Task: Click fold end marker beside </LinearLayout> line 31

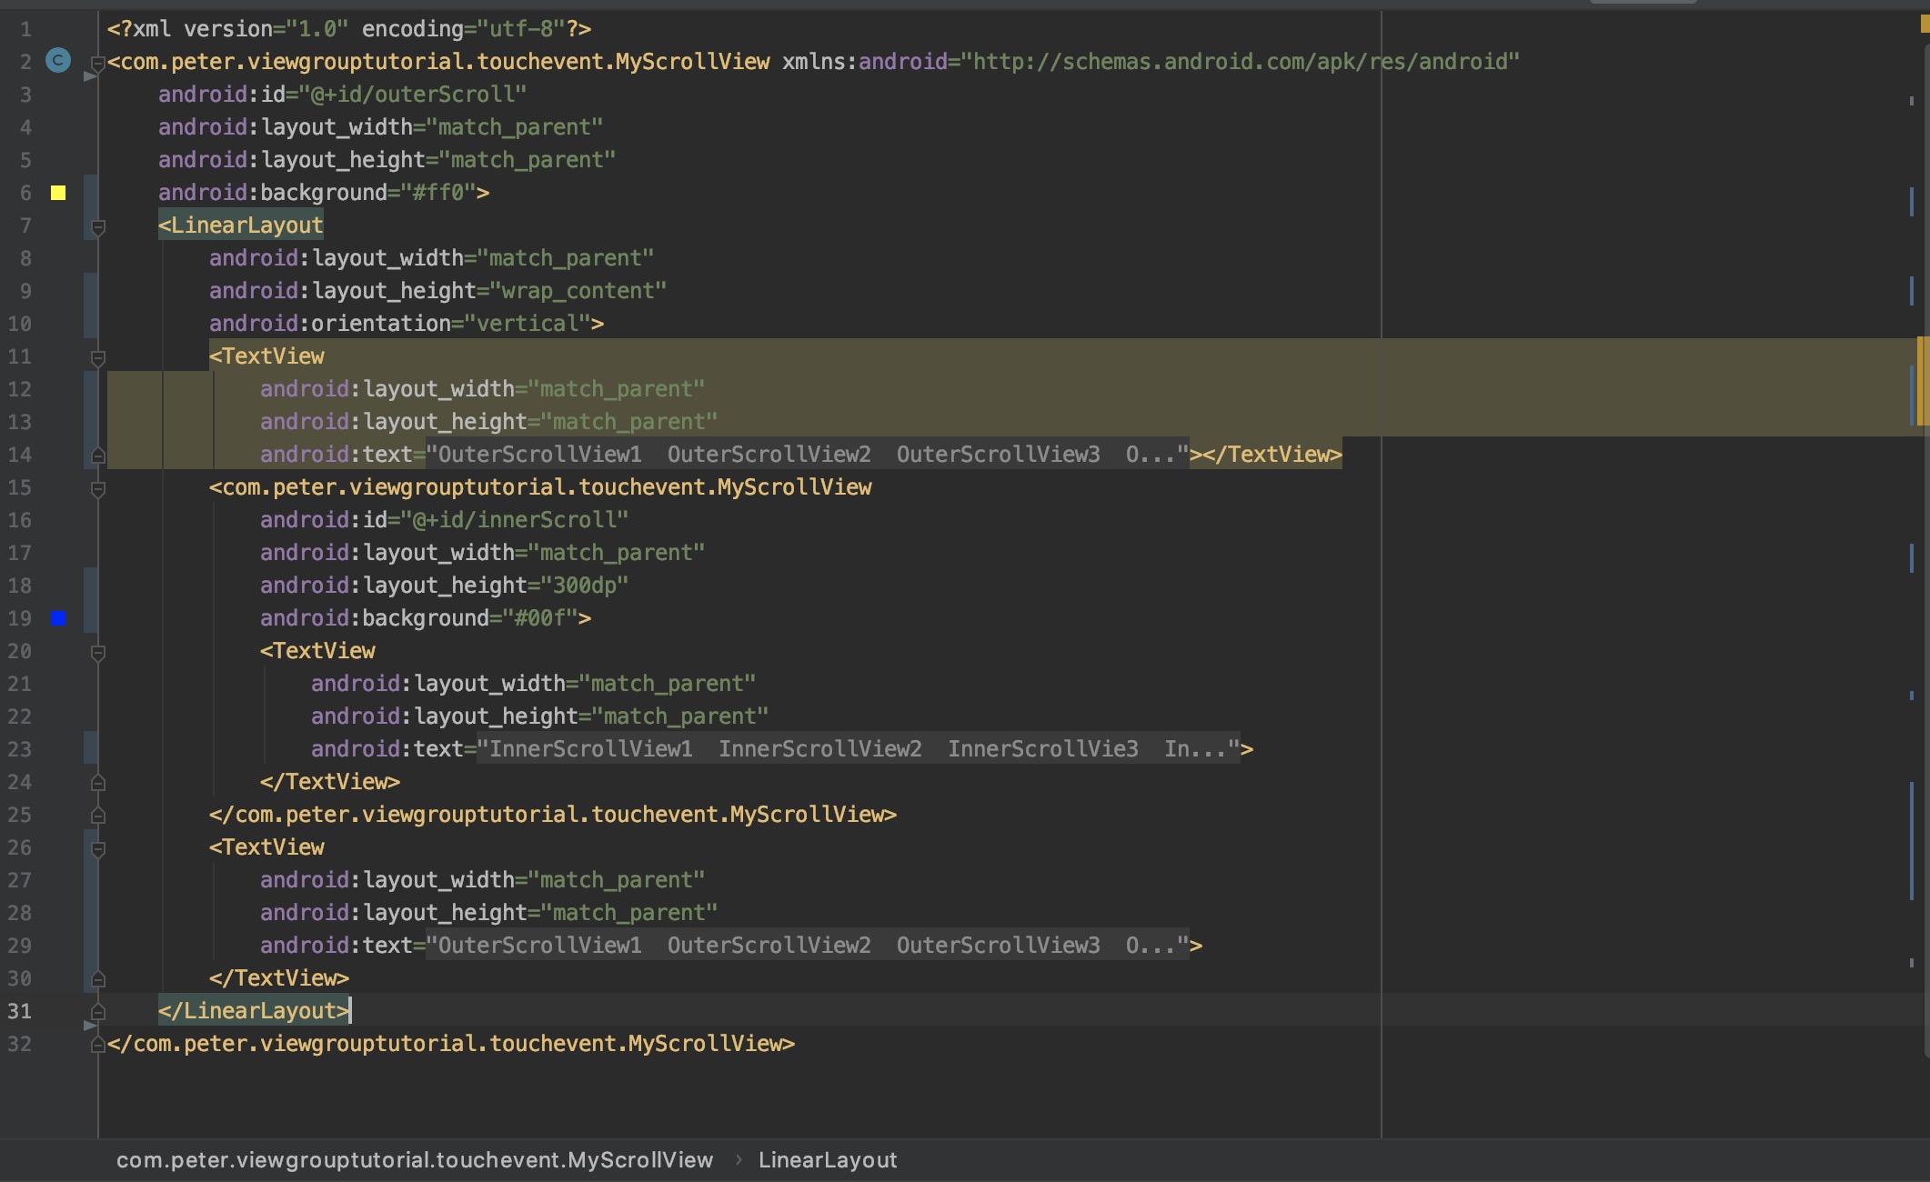Action: pyautogui.click(x=98, y=1011)
